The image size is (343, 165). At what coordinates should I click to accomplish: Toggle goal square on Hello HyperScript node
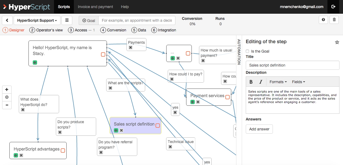coord(103,54)
